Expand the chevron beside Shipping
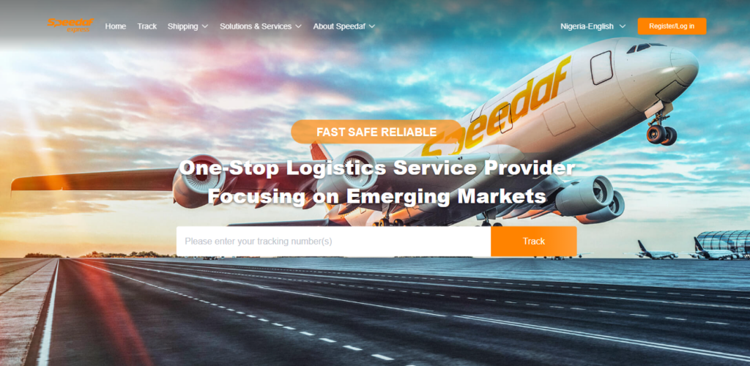750x366 pixels. (x=205, y=26)
